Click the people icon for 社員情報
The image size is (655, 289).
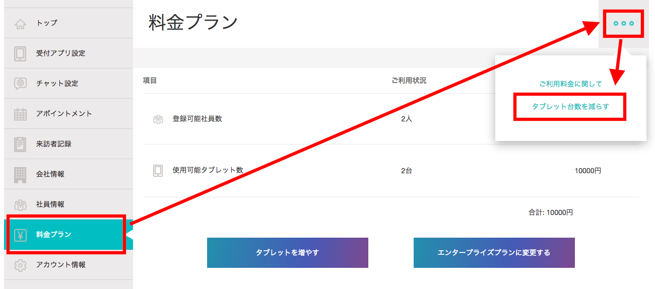20,204
